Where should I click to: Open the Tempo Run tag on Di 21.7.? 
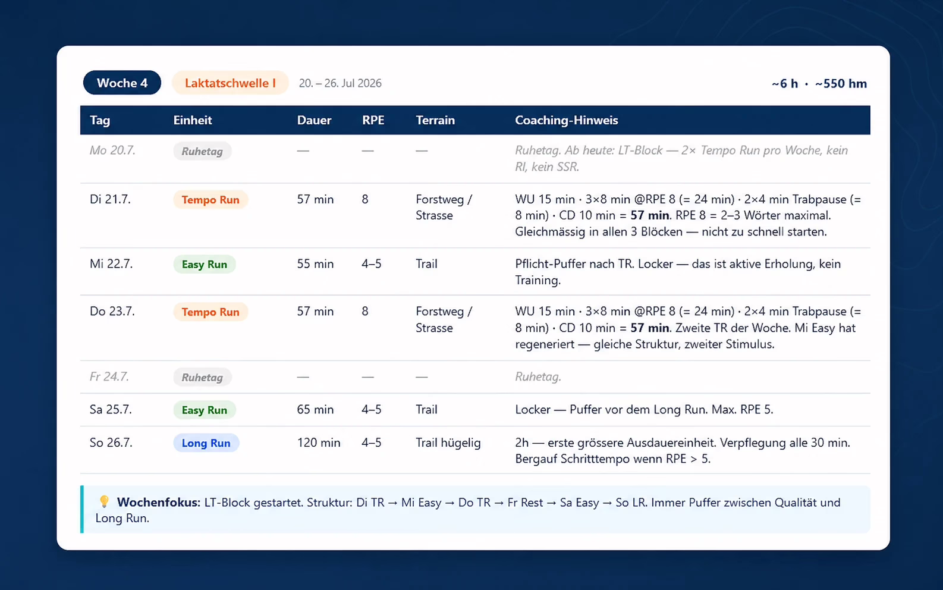coord(210,200)
